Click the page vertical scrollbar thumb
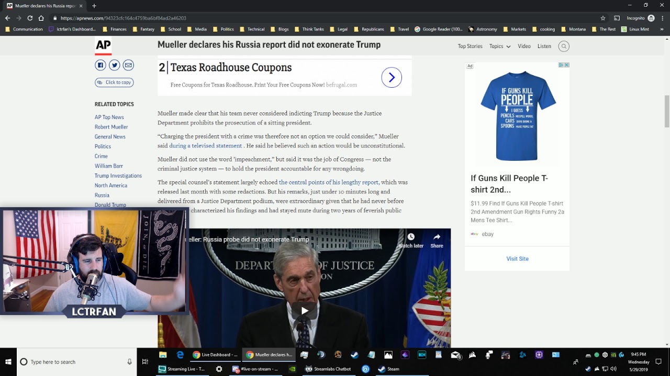The image size is (670, 376). [x=667, y=111]
